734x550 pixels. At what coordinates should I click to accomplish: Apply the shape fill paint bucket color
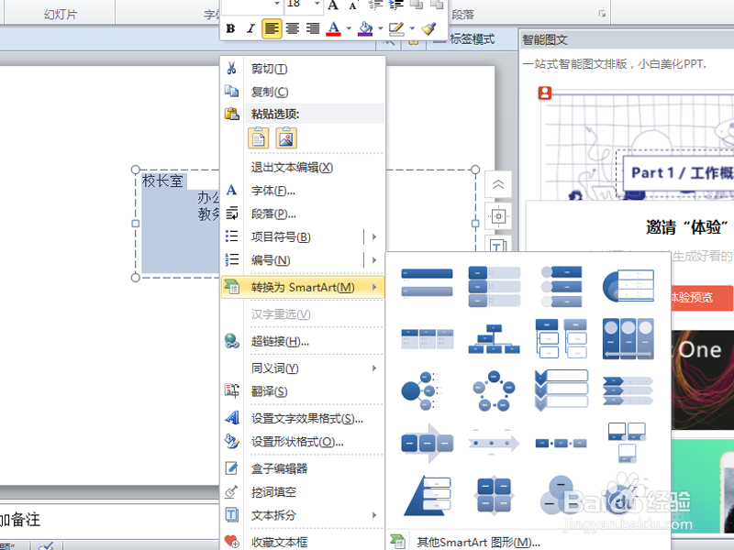point(365,28)
